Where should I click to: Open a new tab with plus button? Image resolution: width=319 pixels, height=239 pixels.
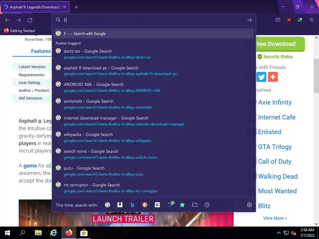click(x=76, y=7)
